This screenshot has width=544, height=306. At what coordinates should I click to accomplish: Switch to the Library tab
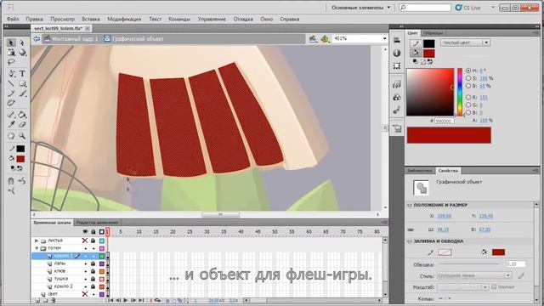pos(419,171)
